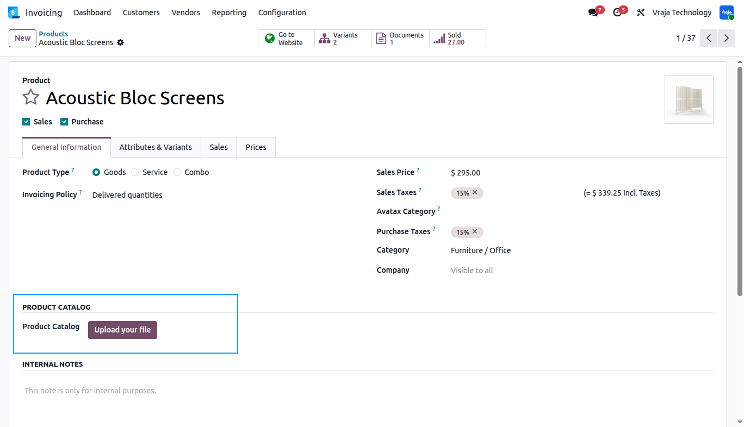Go to previous record arrow
Viewport: 744px width, 427px height.
(709, 38)
